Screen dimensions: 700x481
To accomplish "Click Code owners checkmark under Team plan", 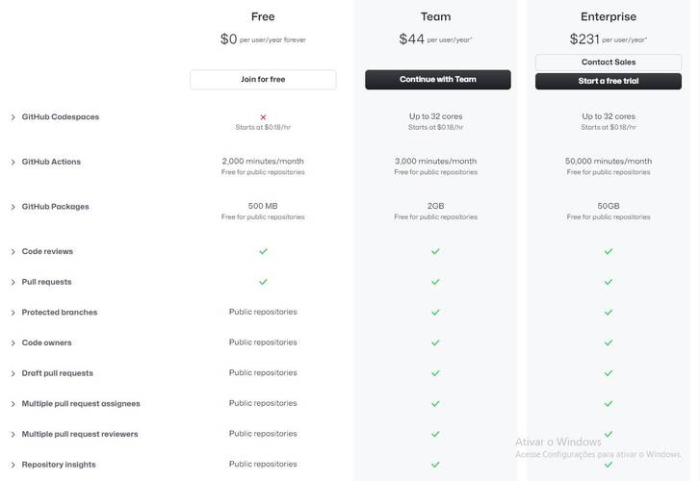I will [x=436, y=342].
